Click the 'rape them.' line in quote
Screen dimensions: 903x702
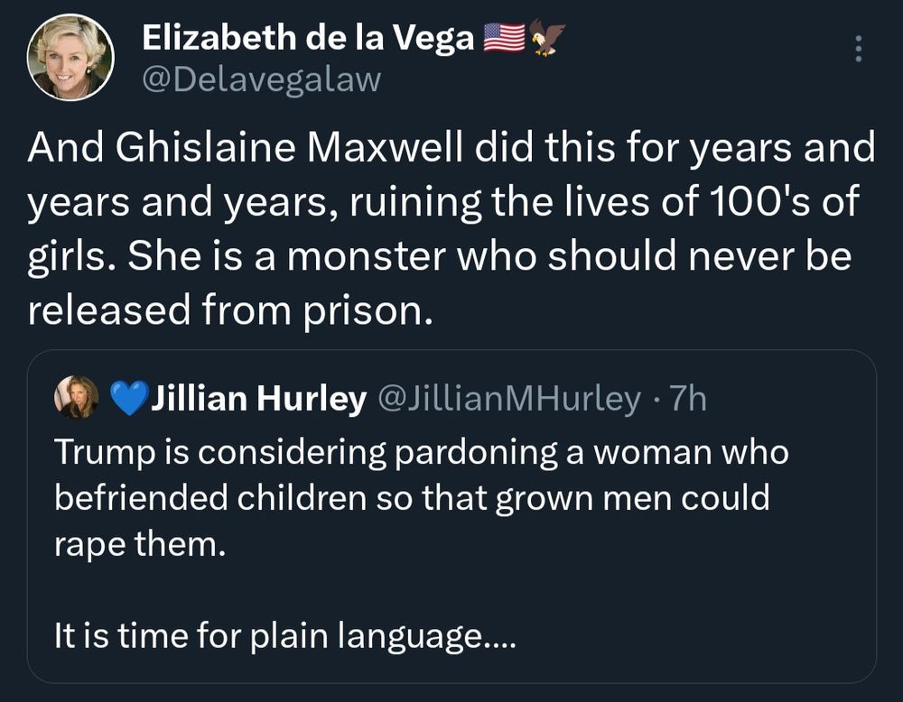[140, 544]
